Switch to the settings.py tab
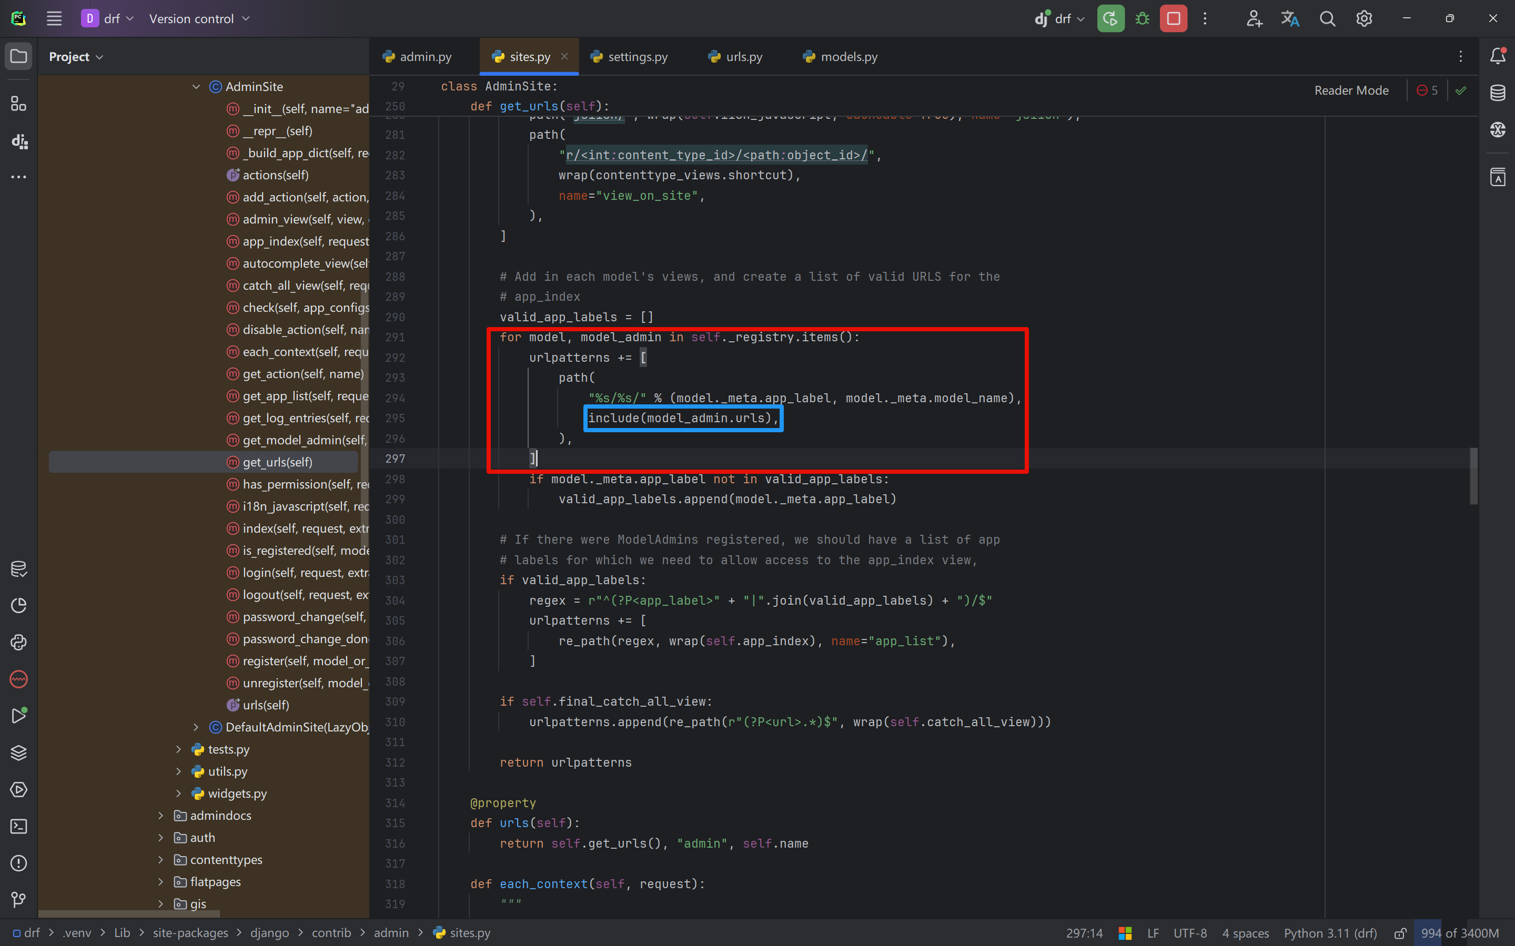 [x=637, y=57]
